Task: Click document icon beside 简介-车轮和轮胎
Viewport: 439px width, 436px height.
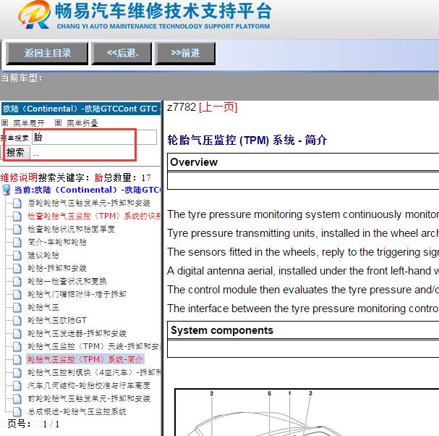Action: coord(17,242)
